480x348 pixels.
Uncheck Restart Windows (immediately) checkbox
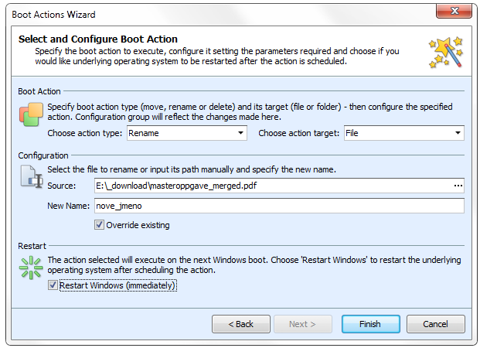point(53,285)
